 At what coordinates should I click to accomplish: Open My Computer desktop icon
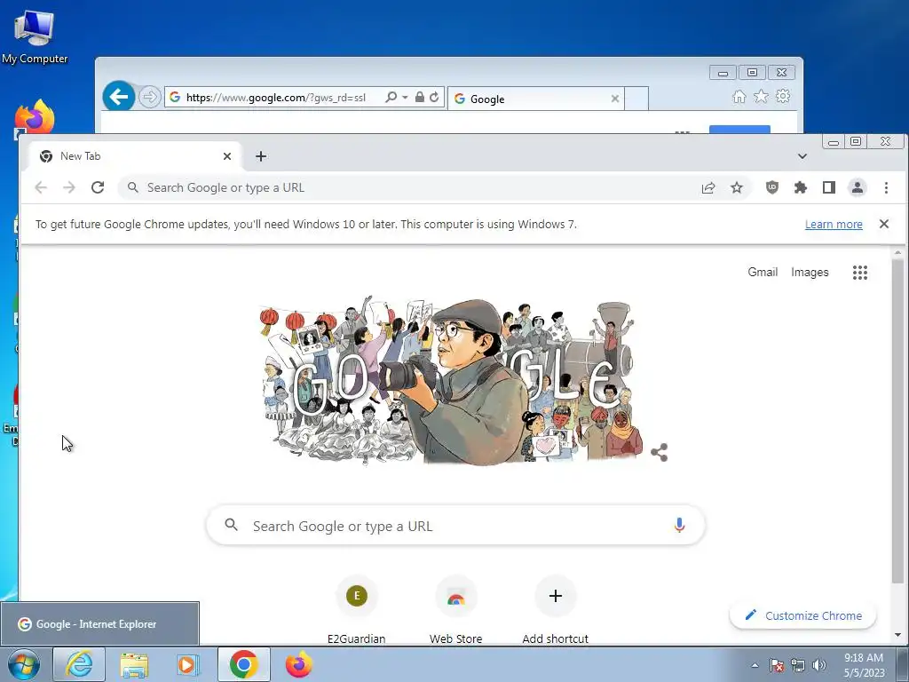pos(35,36)
